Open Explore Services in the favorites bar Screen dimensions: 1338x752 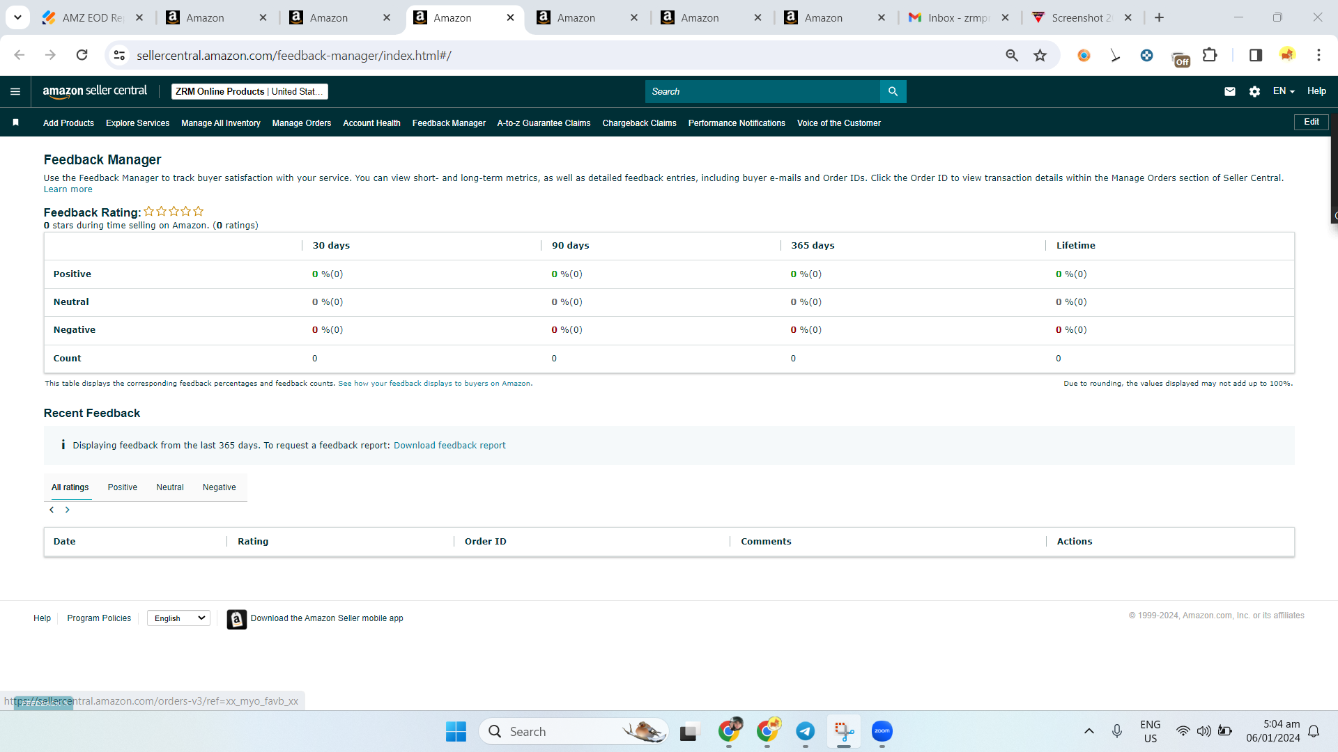(137, 123)
